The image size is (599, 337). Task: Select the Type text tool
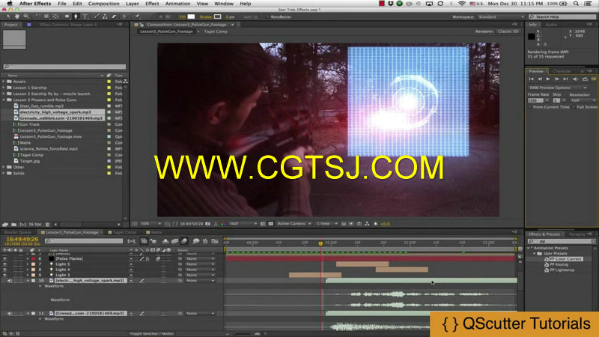(x=85, y=16)
